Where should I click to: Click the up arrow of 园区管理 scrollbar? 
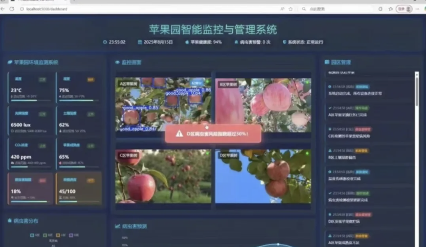click(x=417, y=75)
